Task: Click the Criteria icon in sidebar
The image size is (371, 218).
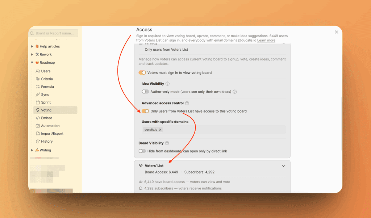Action: (x=38, y=79)
